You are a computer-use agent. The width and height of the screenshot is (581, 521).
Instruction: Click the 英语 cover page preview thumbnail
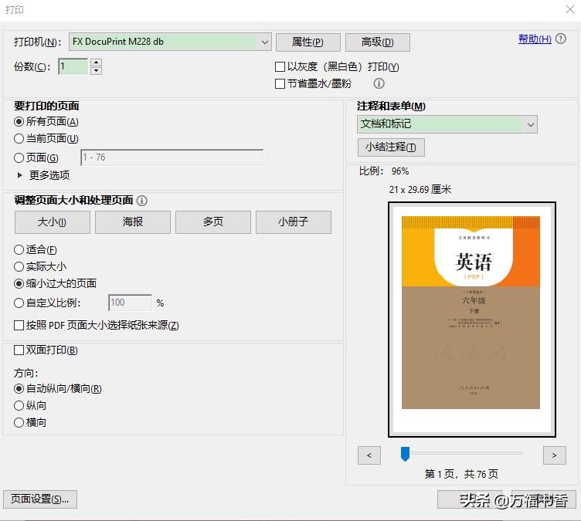click(472, 320)
